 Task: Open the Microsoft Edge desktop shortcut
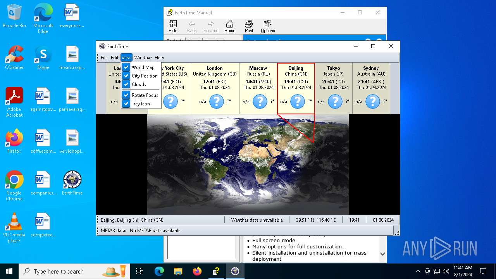[x=43, y=19]
